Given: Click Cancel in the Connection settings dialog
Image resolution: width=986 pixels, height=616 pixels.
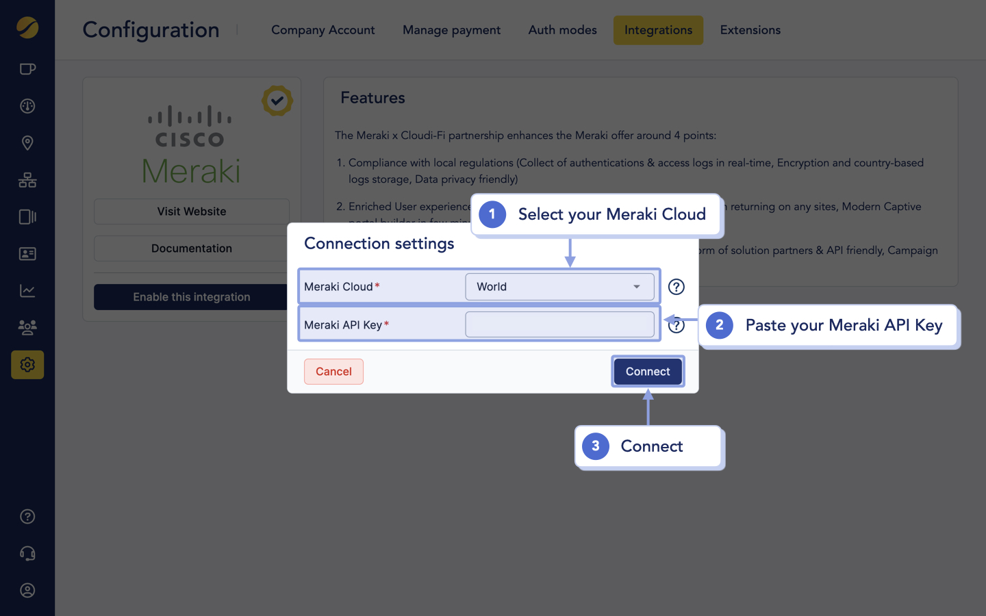Looking at the screenshot, I should click(x=333, y=371).
